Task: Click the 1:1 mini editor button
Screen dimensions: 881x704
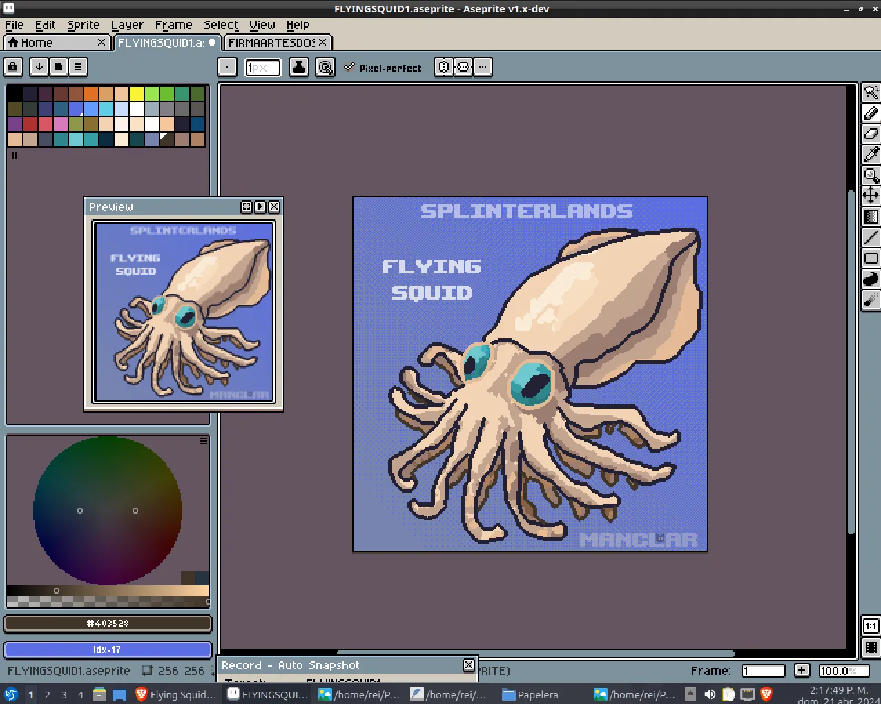Action: (871, 627)
